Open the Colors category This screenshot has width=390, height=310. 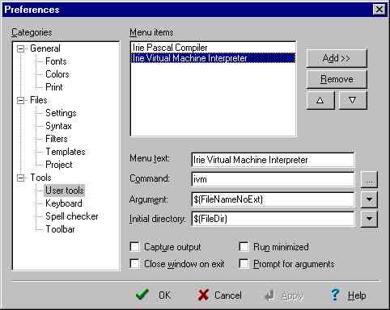(57, 74)
